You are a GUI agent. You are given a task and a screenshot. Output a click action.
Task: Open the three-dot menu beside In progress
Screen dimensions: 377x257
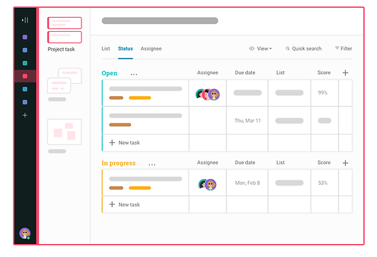pyautogui.click(x=152, y=165)
